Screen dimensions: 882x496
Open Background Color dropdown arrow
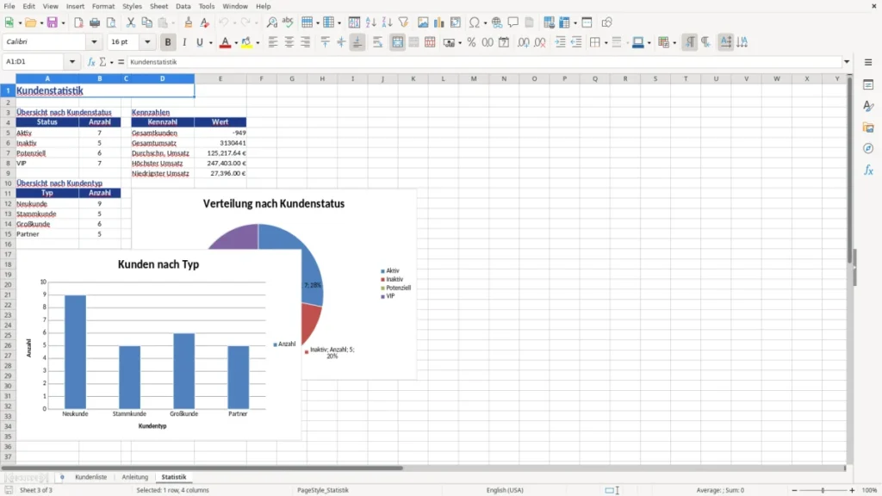point(258,42)
